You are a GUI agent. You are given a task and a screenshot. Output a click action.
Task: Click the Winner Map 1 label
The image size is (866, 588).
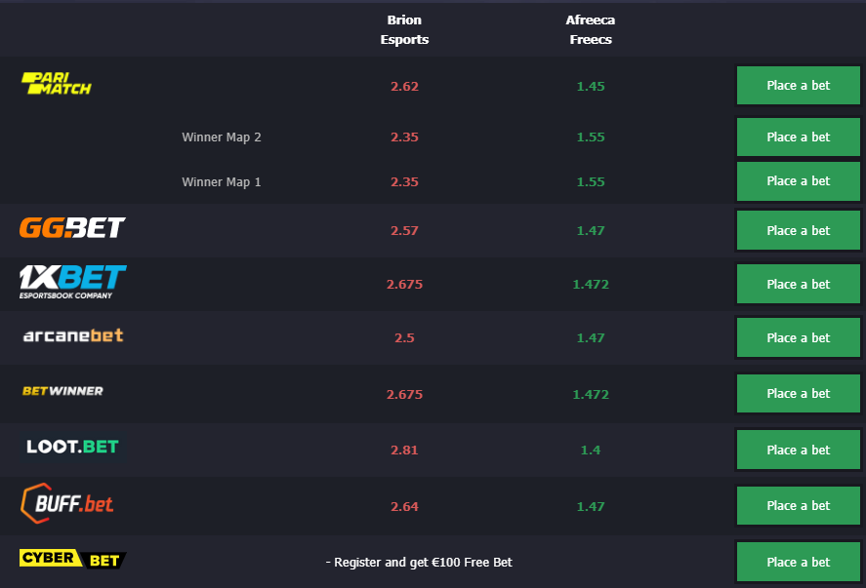[222, 182]
